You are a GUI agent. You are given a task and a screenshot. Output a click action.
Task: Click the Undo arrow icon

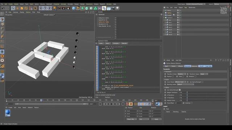pos(3,8)
